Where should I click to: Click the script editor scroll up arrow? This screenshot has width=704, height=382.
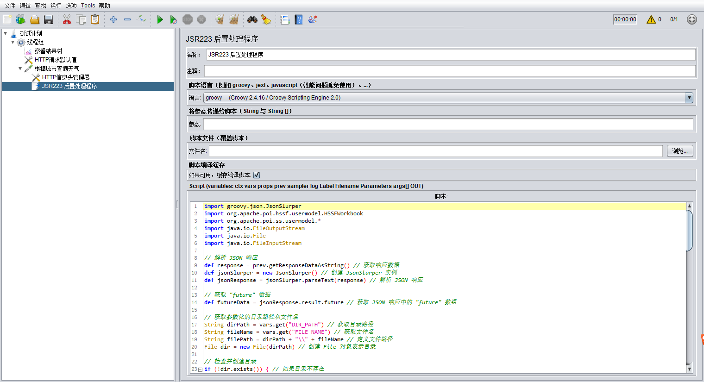(x=689, y=206)
